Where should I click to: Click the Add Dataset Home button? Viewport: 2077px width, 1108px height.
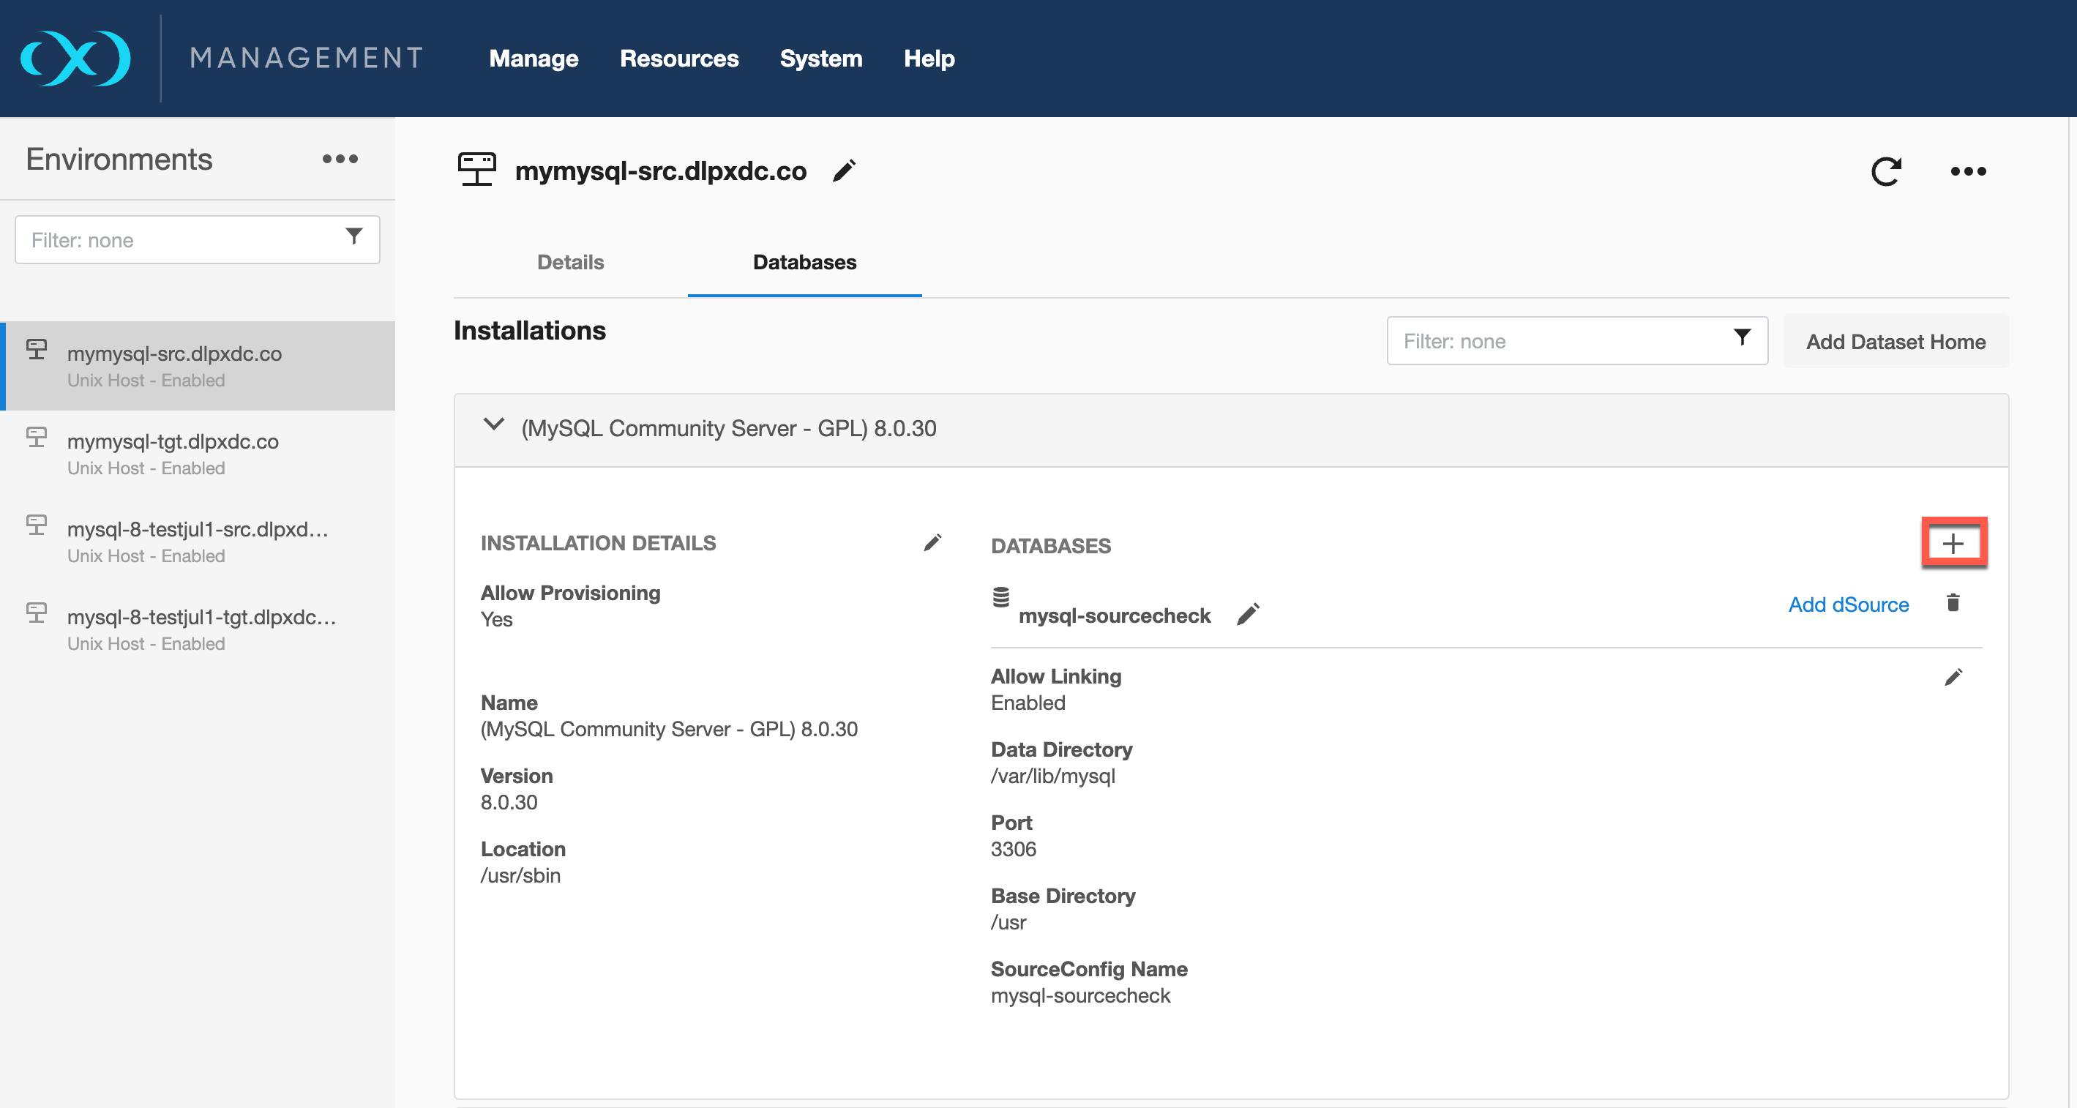pyautogui.click(x=1897, y=342)
